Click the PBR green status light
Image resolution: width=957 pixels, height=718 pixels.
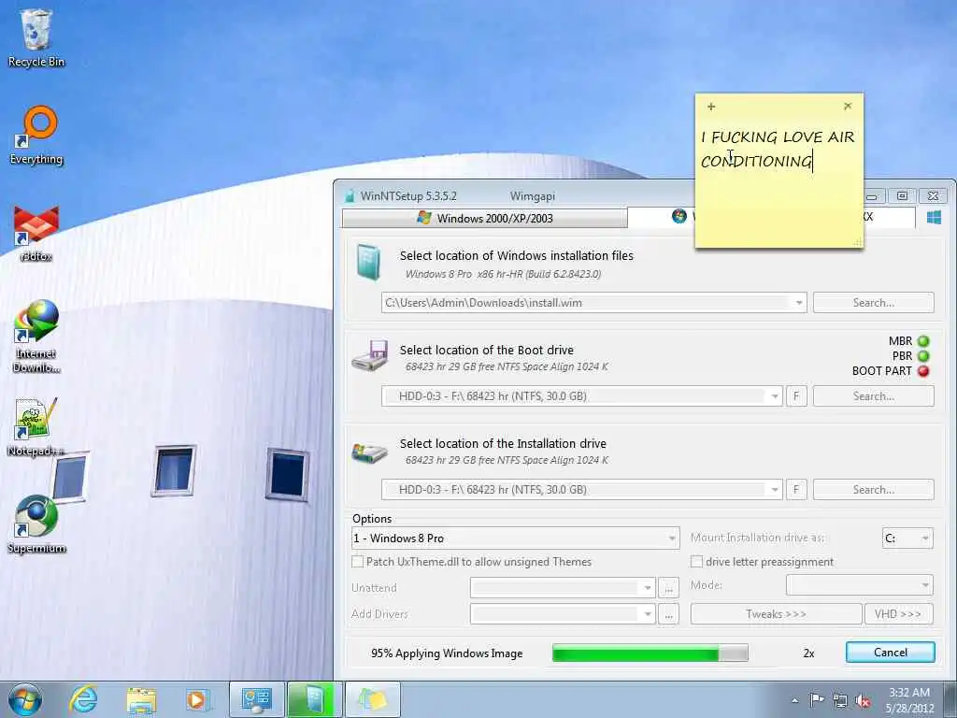[923, 356]
